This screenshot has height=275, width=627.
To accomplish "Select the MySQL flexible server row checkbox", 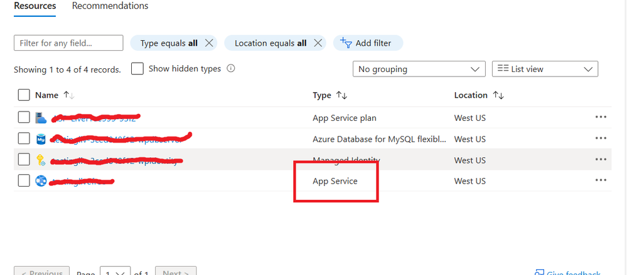I will point(24,138).
